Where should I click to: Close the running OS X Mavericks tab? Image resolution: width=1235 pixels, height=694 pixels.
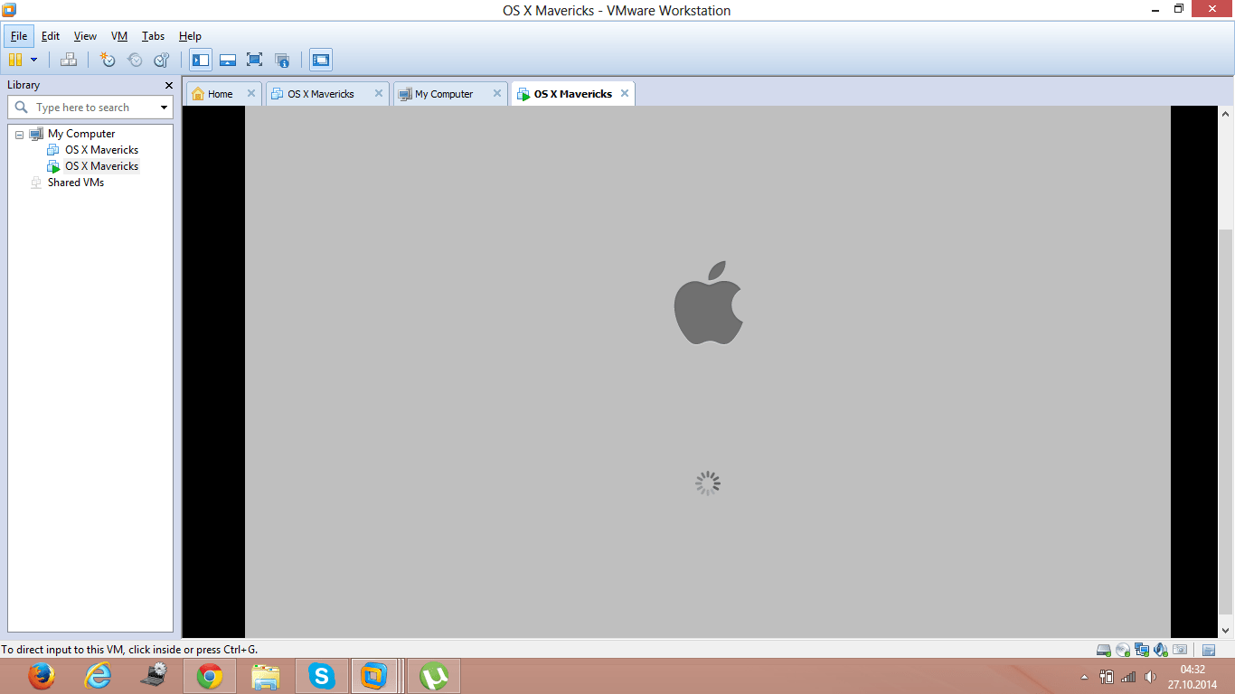pos(625,94)
